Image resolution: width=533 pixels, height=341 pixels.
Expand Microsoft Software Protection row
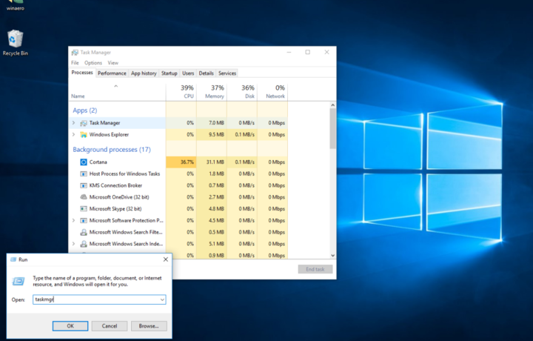[x=73, y=220]
